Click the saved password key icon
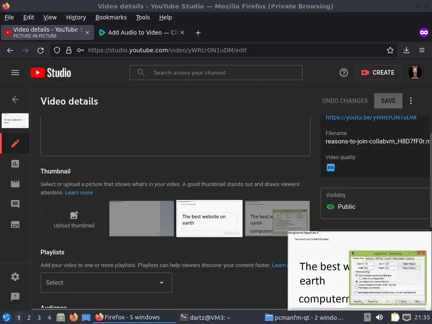The height and width of the screenshot is (324, 432). 81,50
